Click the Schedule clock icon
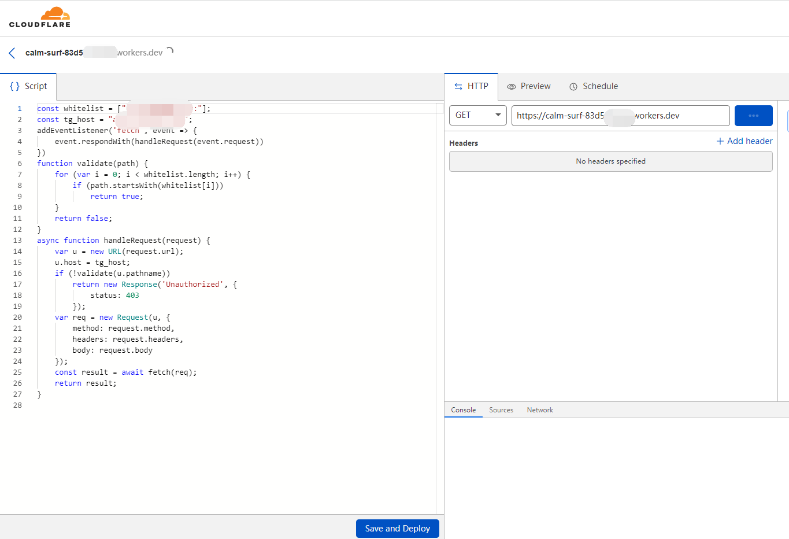The height and width of the screenshot is (539, 789). click(573, 87)
